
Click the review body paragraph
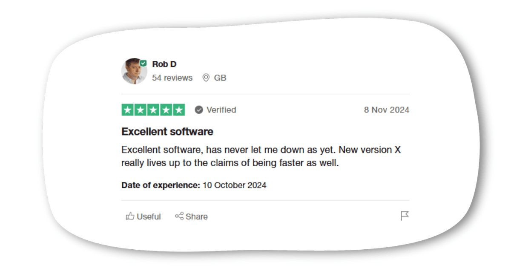(261, 156)
